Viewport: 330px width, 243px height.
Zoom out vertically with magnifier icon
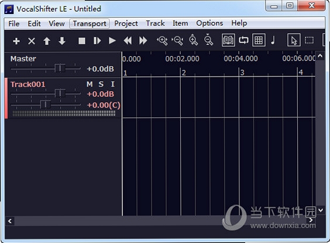tap(208, 40)
